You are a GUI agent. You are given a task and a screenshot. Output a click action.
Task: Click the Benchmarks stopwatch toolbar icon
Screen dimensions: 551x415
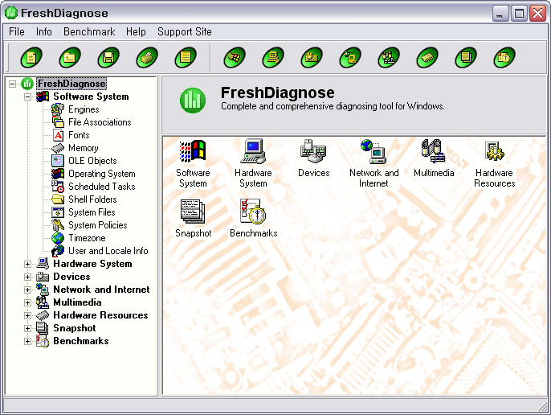[504, 57]
